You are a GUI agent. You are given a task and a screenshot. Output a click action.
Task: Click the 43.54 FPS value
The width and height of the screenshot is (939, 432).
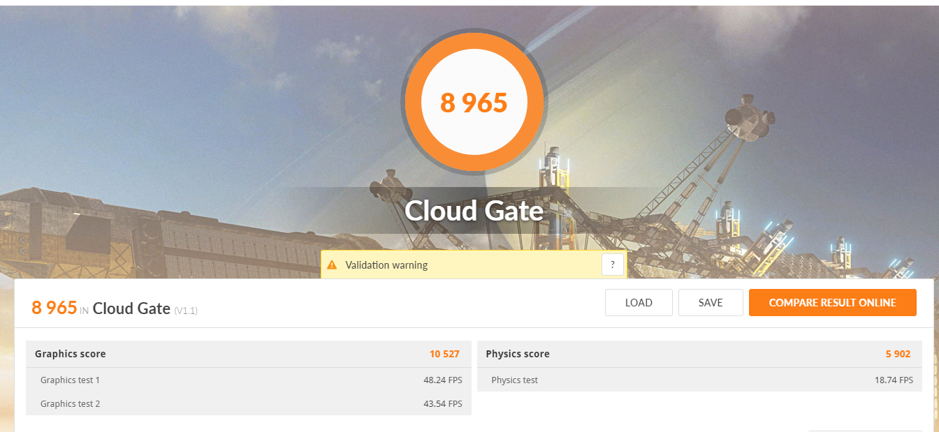442,403
